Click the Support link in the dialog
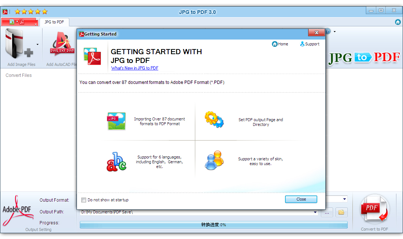 coord(310,44)
